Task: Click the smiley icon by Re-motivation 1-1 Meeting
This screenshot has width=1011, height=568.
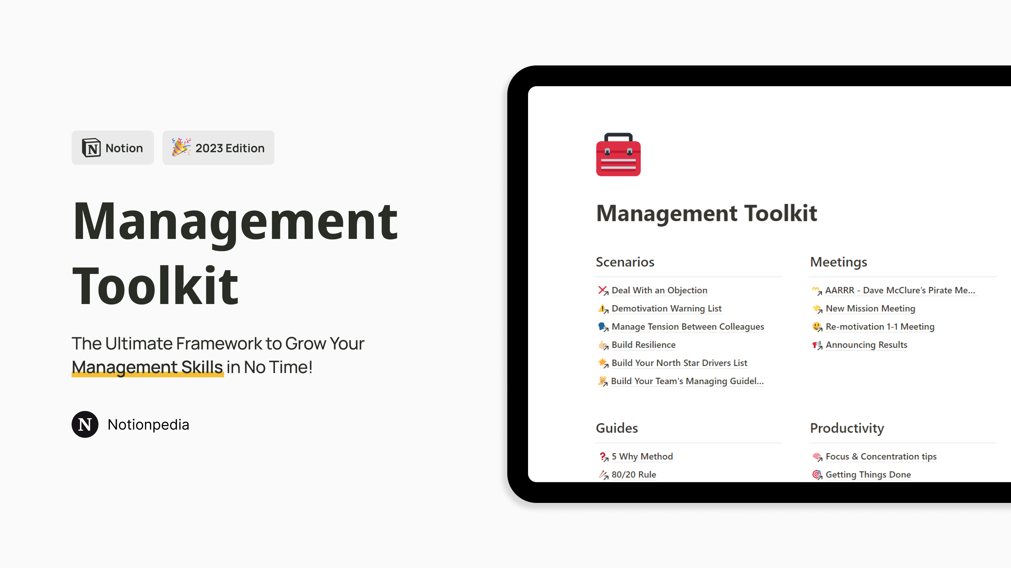Action: point(817,327)
